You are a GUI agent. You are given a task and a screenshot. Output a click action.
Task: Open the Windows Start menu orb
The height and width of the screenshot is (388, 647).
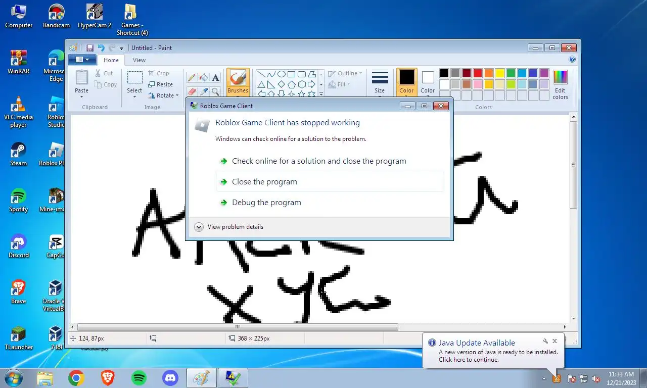click(13, 377)
